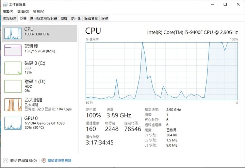Image resolution: width=245 pixels, height=168 pixels.
Task: Open the 開啟資源監視器 link
Action: [59, 161]
